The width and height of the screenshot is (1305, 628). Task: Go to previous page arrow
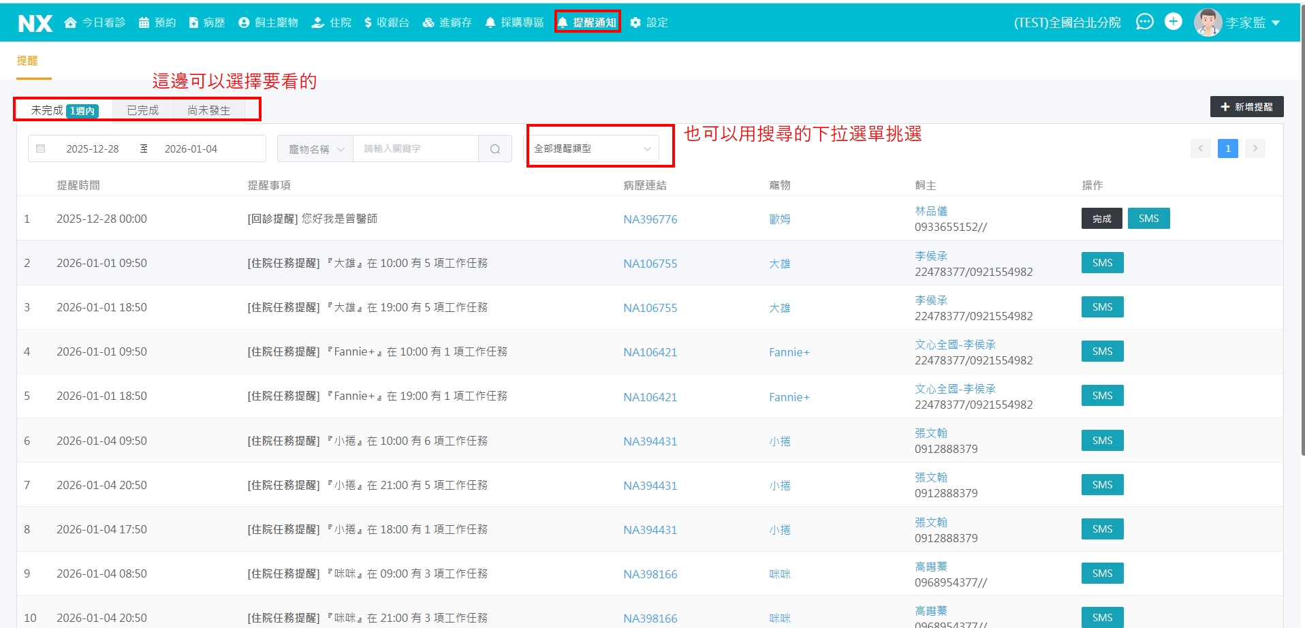(x=1200, y=148)
